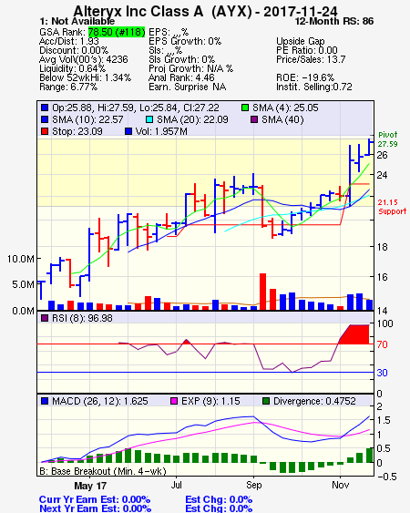Click the Price/Sales: 13.7 text
The width and height of the screenshot is (410, 513).
(x=311, y=59)
